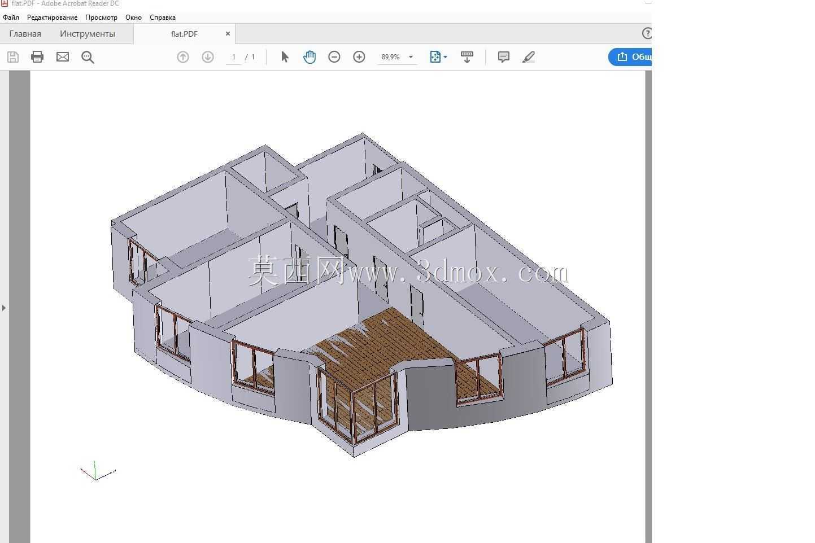Image resolution: width=815 pixels, height=543 pixels.
Task: Go to previous page arrow
Action: click(183, 57)
